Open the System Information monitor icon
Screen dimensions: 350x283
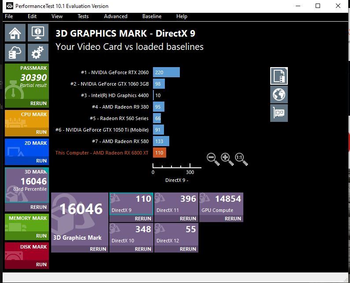(x=38, y=33)
